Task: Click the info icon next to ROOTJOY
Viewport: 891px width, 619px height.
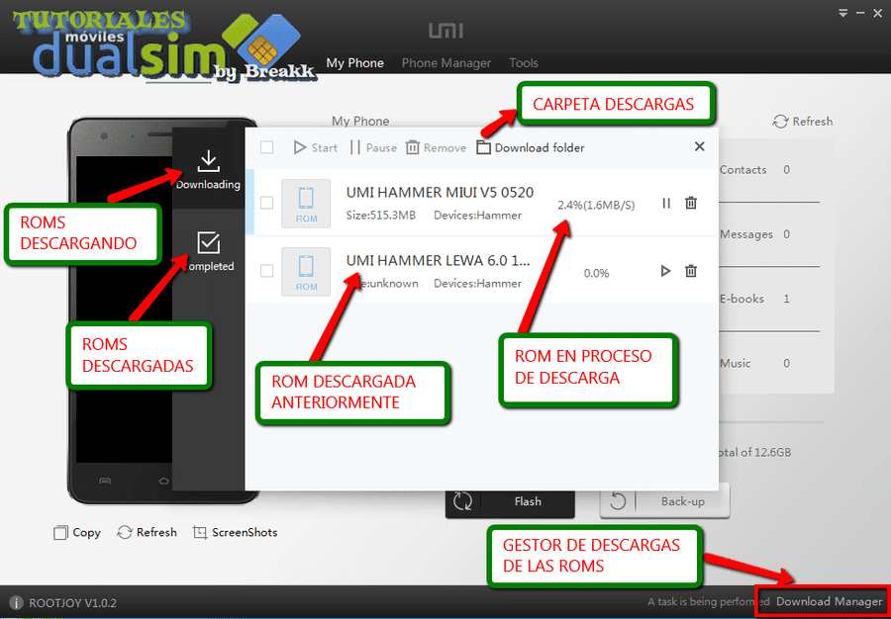Action: click(17, 602)
